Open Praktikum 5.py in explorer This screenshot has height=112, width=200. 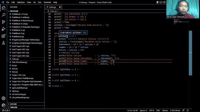(18, 33)
